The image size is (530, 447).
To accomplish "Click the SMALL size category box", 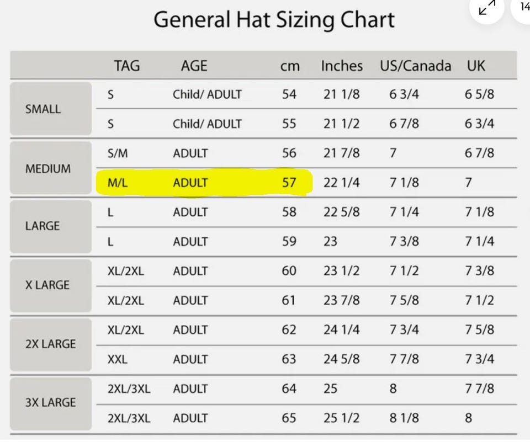I will tap(51, 109).
